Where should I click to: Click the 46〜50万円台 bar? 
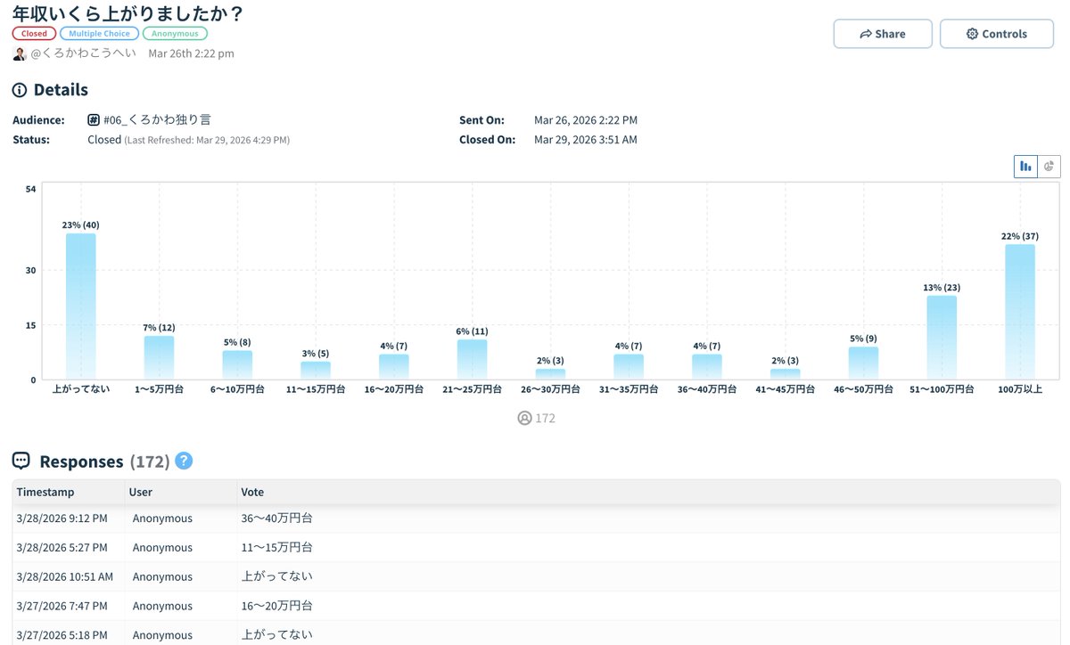point(863,363)
